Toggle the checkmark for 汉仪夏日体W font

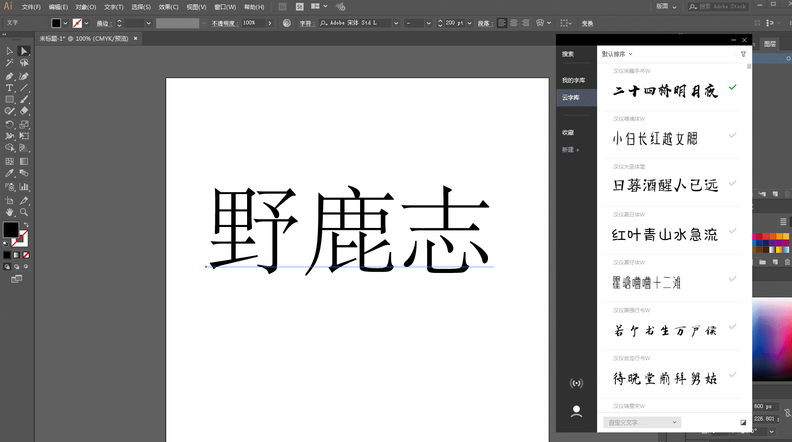coord(733,231)
